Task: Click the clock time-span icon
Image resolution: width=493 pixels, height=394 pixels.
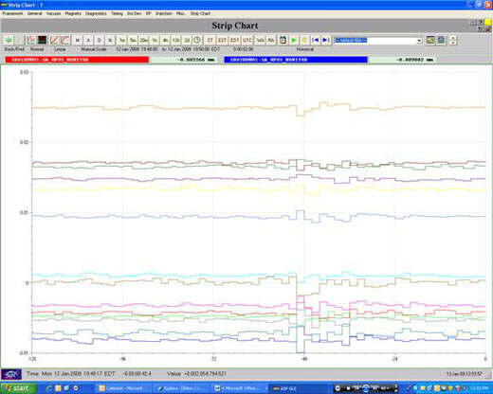Action: [x=197, y=40]
